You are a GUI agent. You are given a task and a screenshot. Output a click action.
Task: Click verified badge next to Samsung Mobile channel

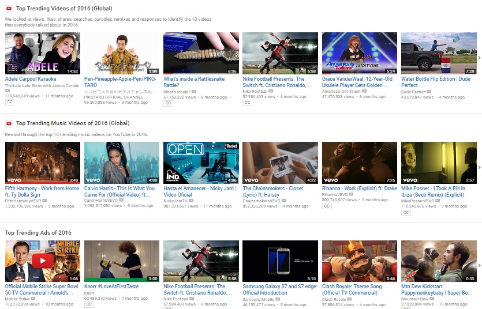(x=278, y=299)
